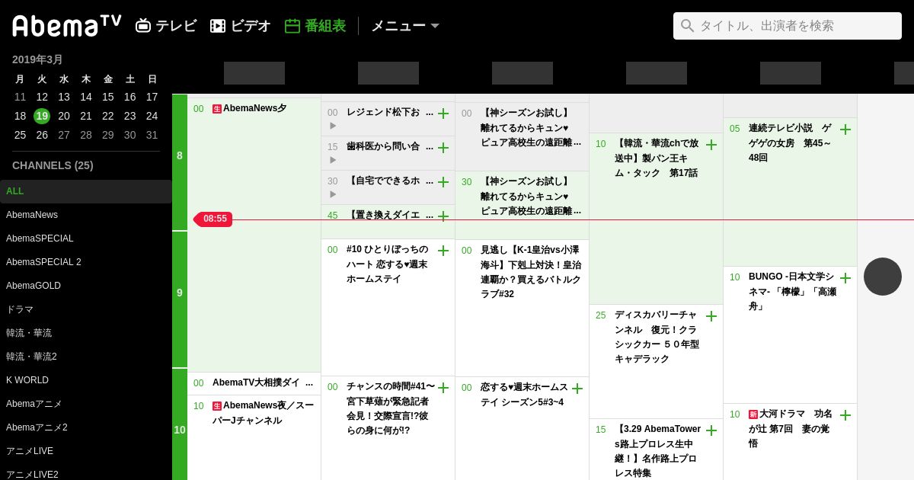Add 自宅でできるホ program with plus icon

tap(443, 182)
